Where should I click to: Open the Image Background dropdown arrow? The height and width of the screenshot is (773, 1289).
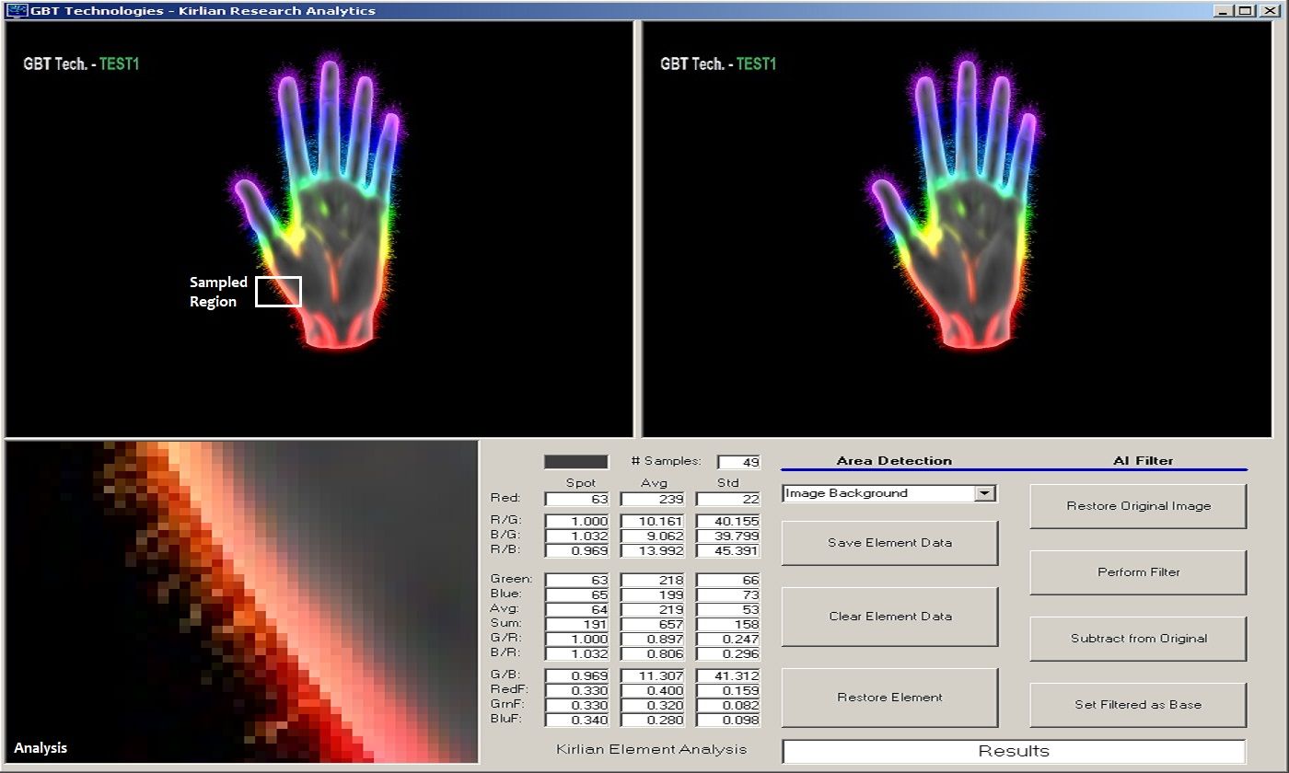click(985, 493)
